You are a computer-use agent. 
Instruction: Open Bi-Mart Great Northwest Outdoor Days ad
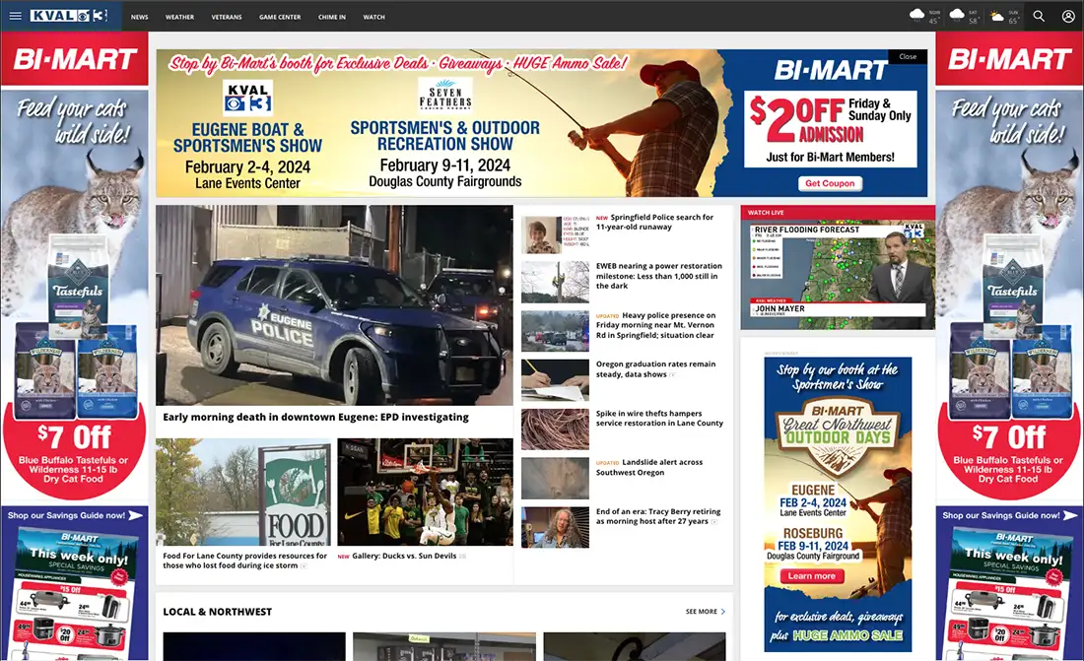pos(838,504)
